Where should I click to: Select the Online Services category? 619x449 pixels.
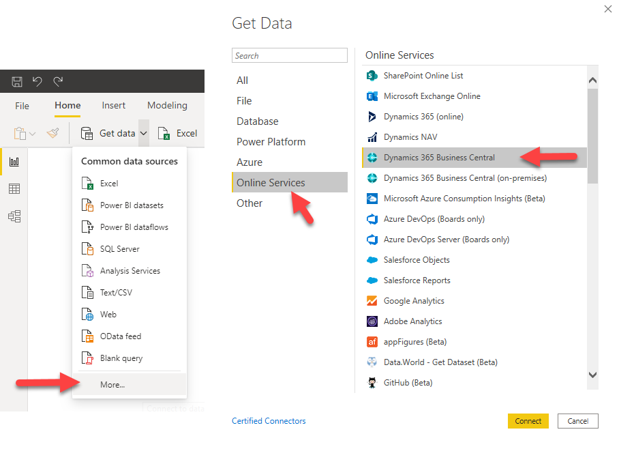click(x=290, y=182)
